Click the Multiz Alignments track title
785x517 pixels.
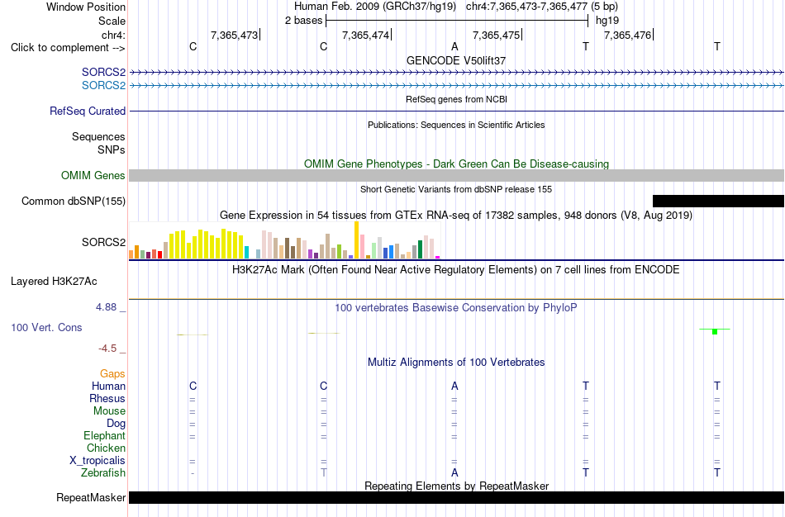(456, 363)
